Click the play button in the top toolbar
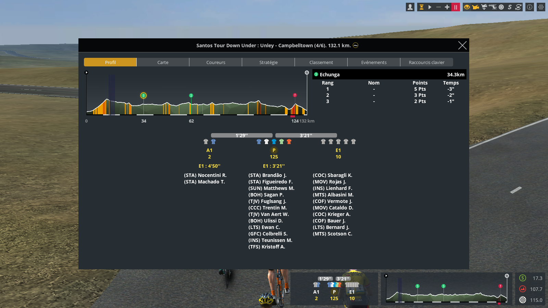The height and width of the screenshot is (308, 548). [x=430, y=7]
